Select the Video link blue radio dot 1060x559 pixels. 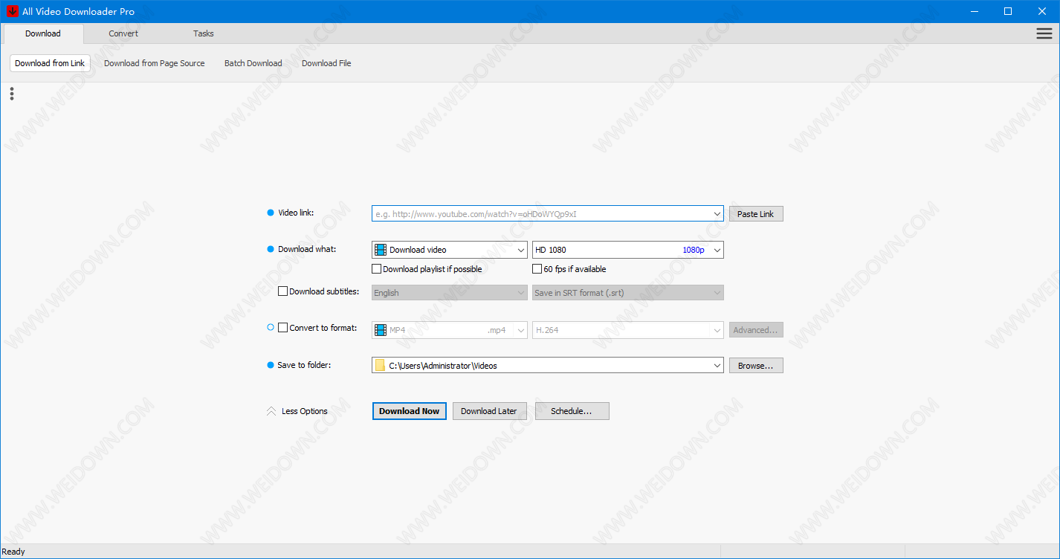point(271,213)
